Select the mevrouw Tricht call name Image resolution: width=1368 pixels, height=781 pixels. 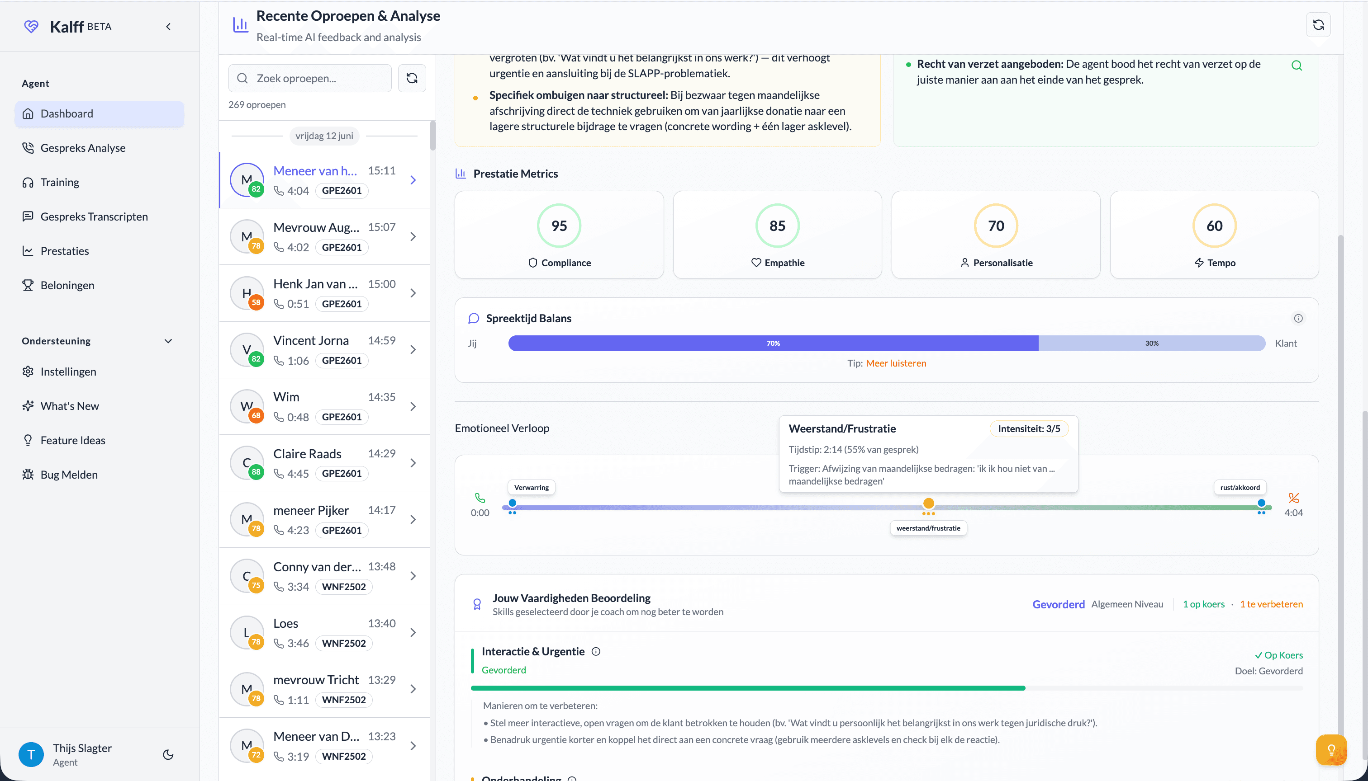tap(316, 680)
